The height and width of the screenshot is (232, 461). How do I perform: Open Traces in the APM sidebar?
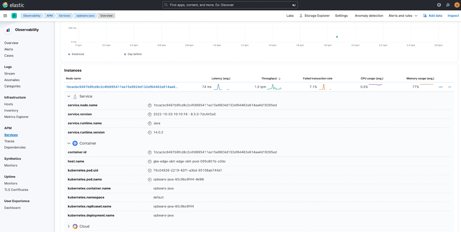(9, 141)
